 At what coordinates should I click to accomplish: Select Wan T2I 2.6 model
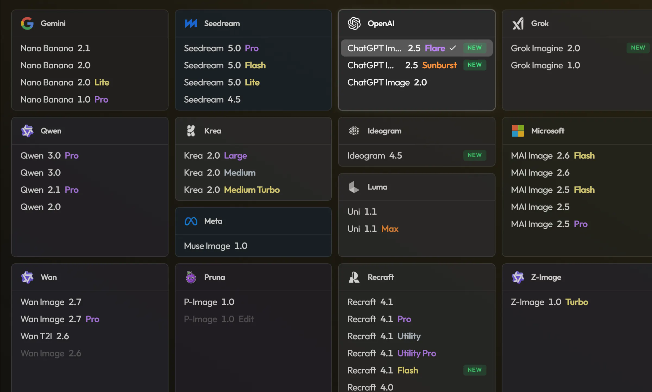pyautogui.click(x=90, y=336)
